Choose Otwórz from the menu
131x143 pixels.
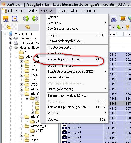click(74, 17)
